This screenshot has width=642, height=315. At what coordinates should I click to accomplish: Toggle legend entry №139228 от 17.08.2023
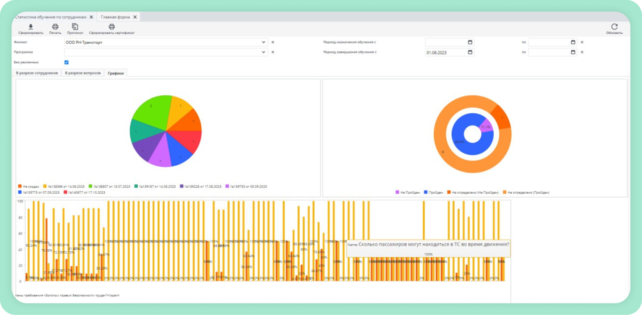tap(201, 186)
